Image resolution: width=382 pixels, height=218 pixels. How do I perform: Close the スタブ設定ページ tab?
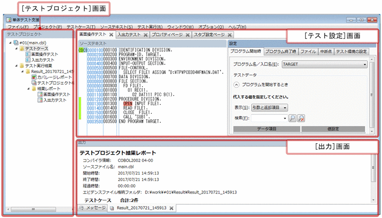[230, 35]
